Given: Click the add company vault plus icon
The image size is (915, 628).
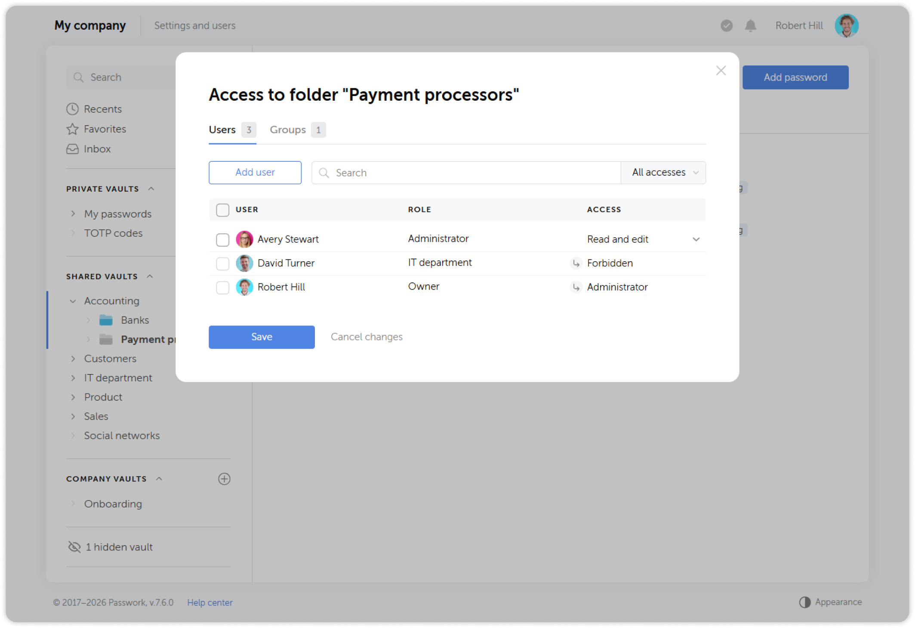Looking at the screenshot, I should [224, 479].
